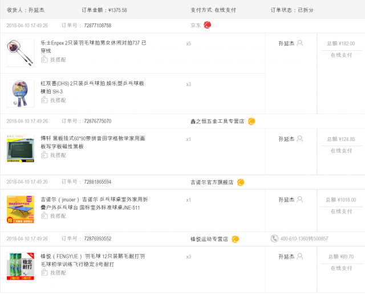Click the phone icon before 400-610-1360
The width and height of the screenshot is (365, 294).
274,239
